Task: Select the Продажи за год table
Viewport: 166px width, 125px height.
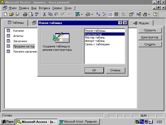Action: tap(24, 46)
